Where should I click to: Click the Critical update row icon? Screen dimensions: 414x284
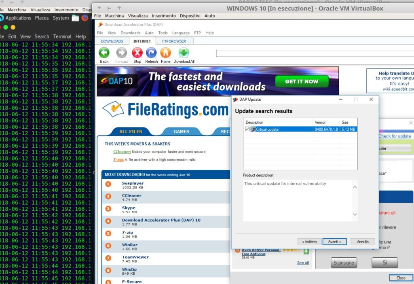(253, 129)
